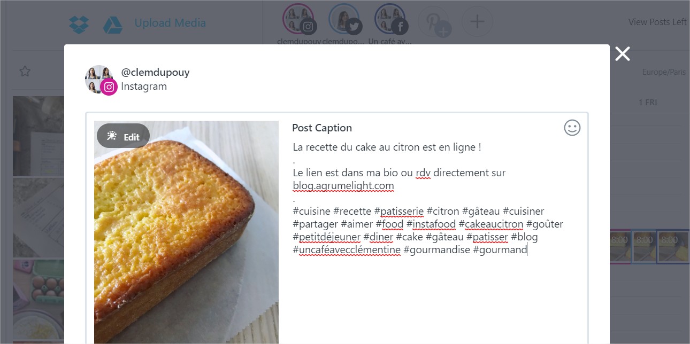Add a Pinterest profile
The width and height of the screenshot is (690, 344).
point(434,22)
